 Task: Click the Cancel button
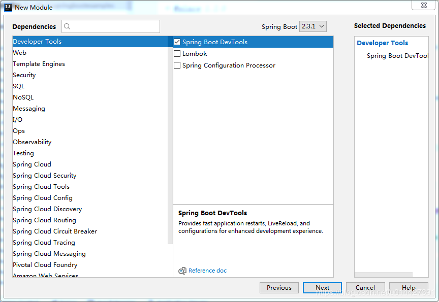[365, 287]
